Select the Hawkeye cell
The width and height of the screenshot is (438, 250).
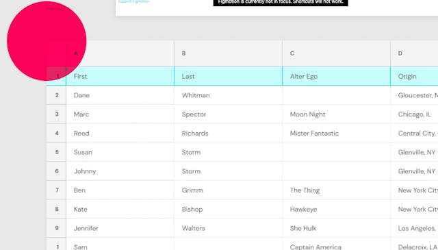click(x=336, y=209)
